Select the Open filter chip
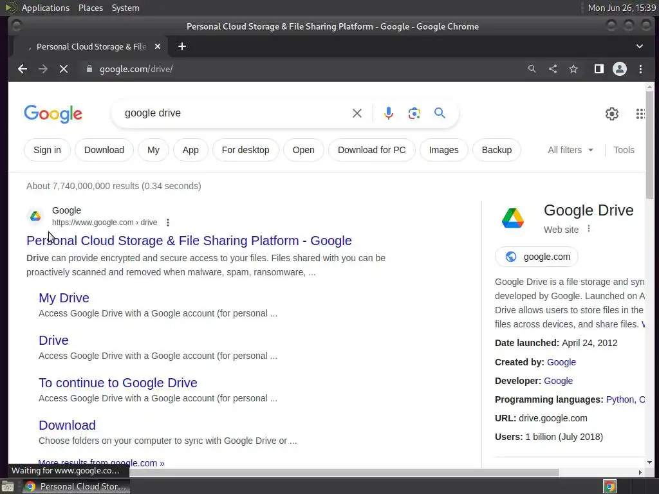The width and height of the screenshot is (659, 494). tap(304, 150)
